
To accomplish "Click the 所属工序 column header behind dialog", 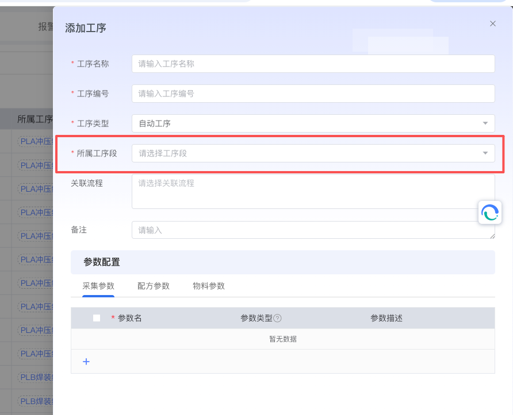I will pyautogui.click(x=35, y=119).
